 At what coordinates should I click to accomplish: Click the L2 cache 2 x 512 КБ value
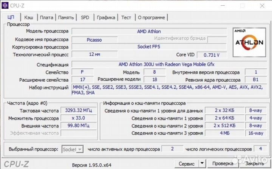point(224,126)
